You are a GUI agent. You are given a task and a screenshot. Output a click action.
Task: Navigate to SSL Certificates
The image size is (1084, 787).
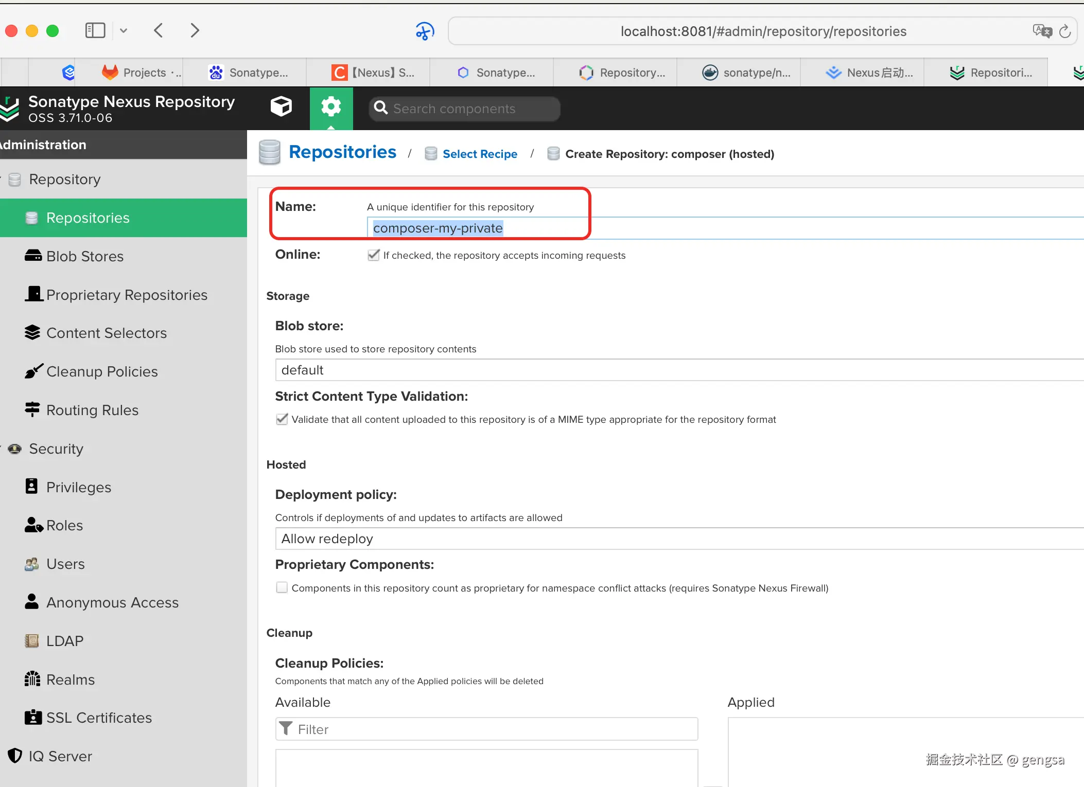click(x=99, y=718)
